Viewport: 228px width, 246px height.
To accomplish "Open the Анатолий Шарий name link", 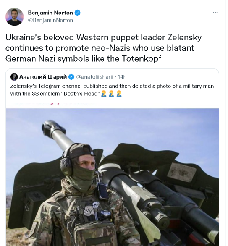I will (43, 77).
